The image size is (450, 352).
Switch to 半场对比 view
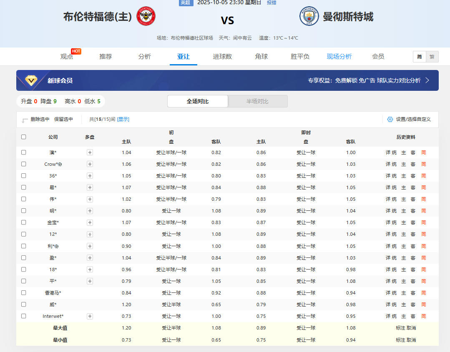click(x=257, y=101)
